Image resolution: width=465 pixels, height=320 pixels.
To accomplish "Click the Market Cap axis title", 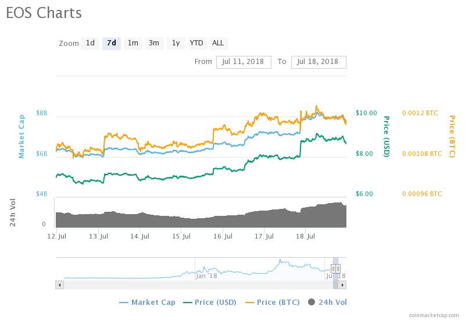I will (22, 137).
